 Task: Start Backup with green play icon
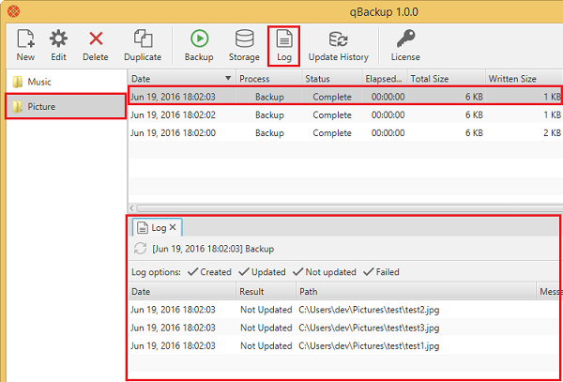click(x=199, y=46)
